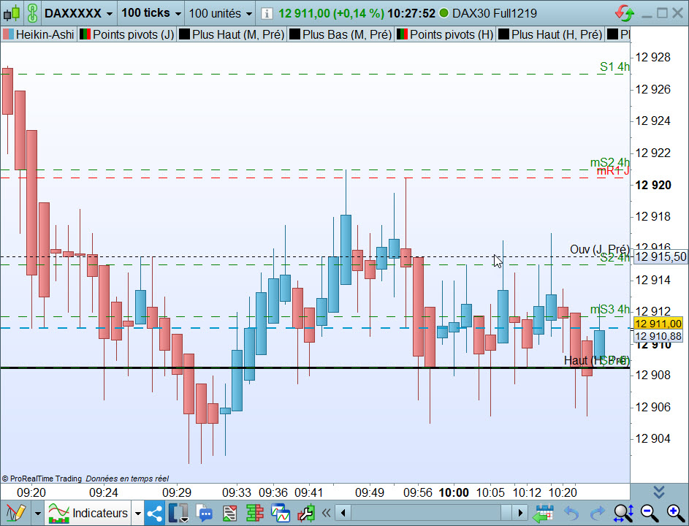Click the red-green refresh arrows icon
The width and height of the screenshot is (689, 526).
[625, 13]
